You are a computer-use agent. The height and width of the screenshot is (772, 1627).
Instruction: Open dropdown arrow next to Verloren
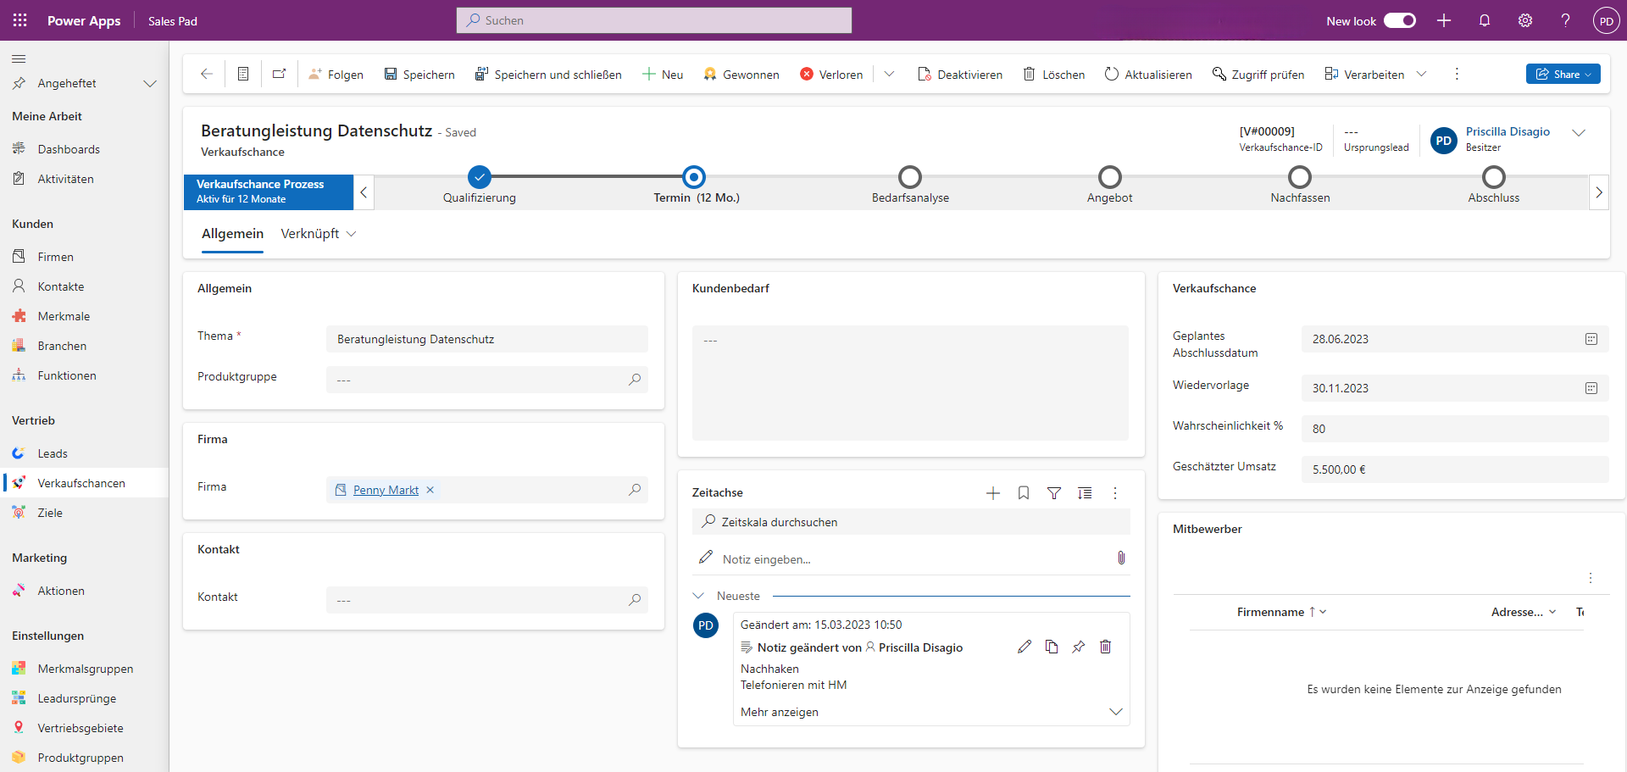(889, 74)
